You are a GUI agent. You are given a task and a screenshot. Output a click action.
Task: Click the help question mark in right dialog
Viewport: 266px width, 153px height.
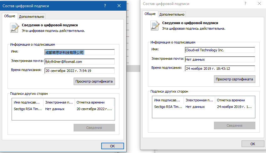245,3
